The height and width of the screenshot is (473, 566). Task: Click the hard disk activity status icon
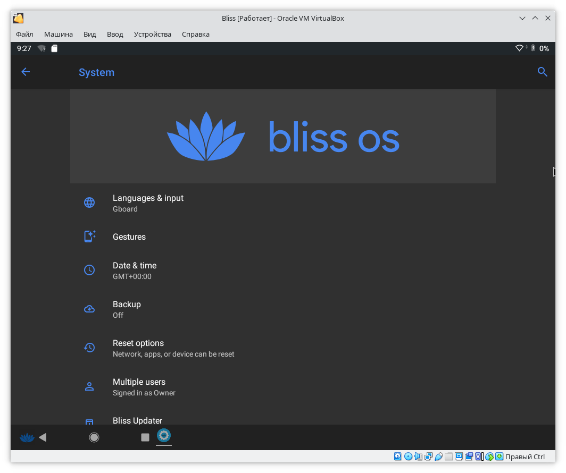click(398, 457)
